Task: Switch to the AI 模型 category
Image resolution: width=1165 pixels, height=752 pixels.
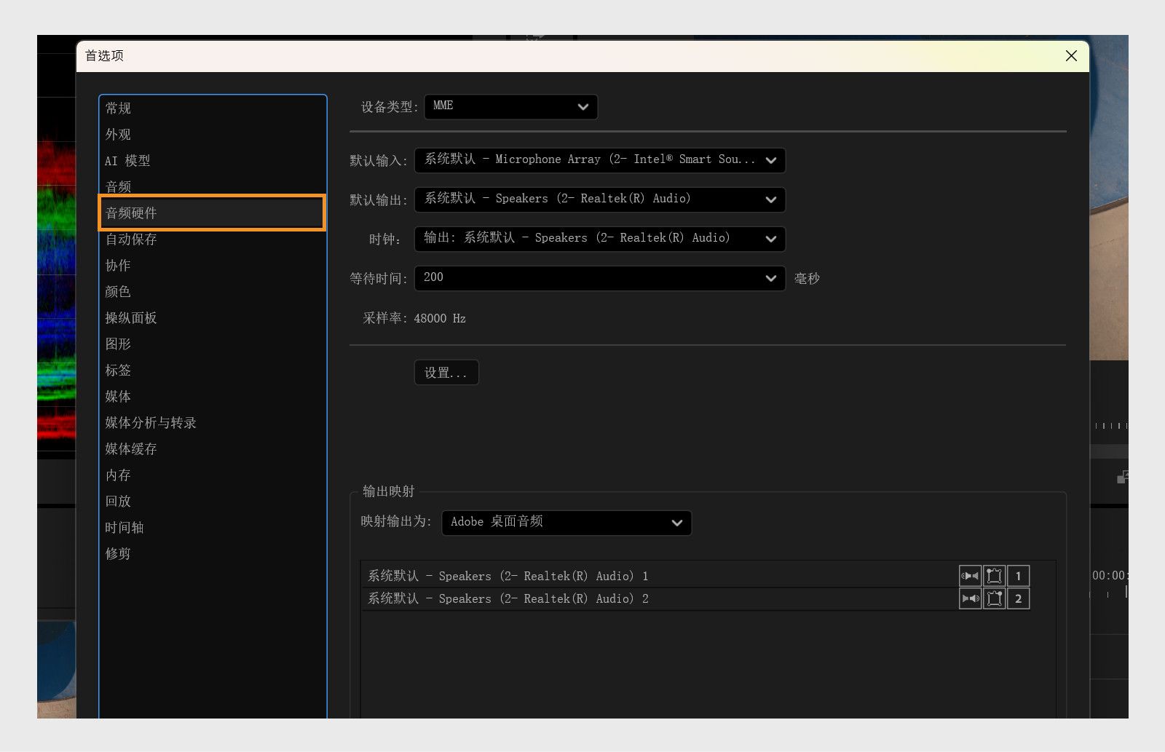Action: (x=127, y=160)
